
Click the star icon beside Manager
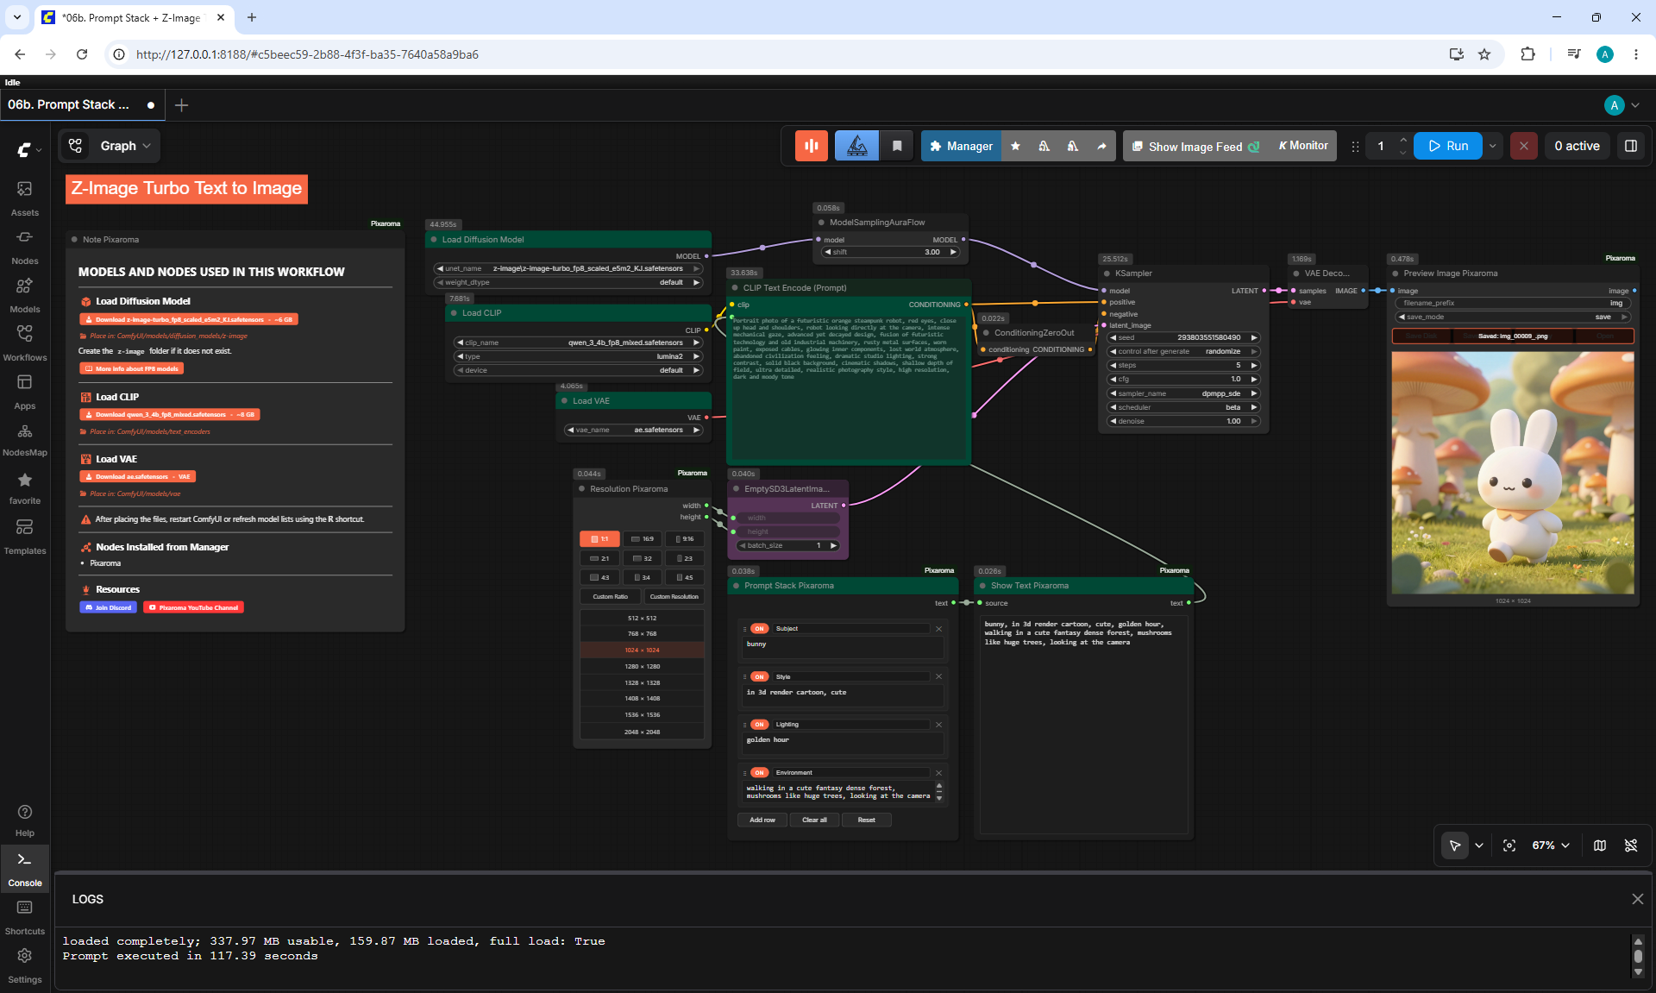(1015, 146)
